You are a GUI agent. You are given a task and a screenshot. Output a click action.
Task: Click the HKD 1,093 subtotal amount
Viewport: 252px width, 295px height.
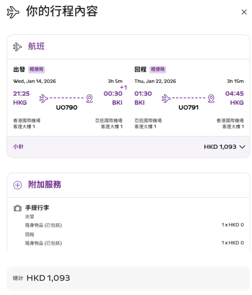220,147
